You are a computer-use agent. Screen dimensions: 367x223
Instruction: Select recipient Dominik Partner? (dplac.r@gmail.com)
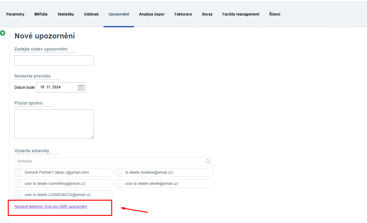click(x=63, y=172)
